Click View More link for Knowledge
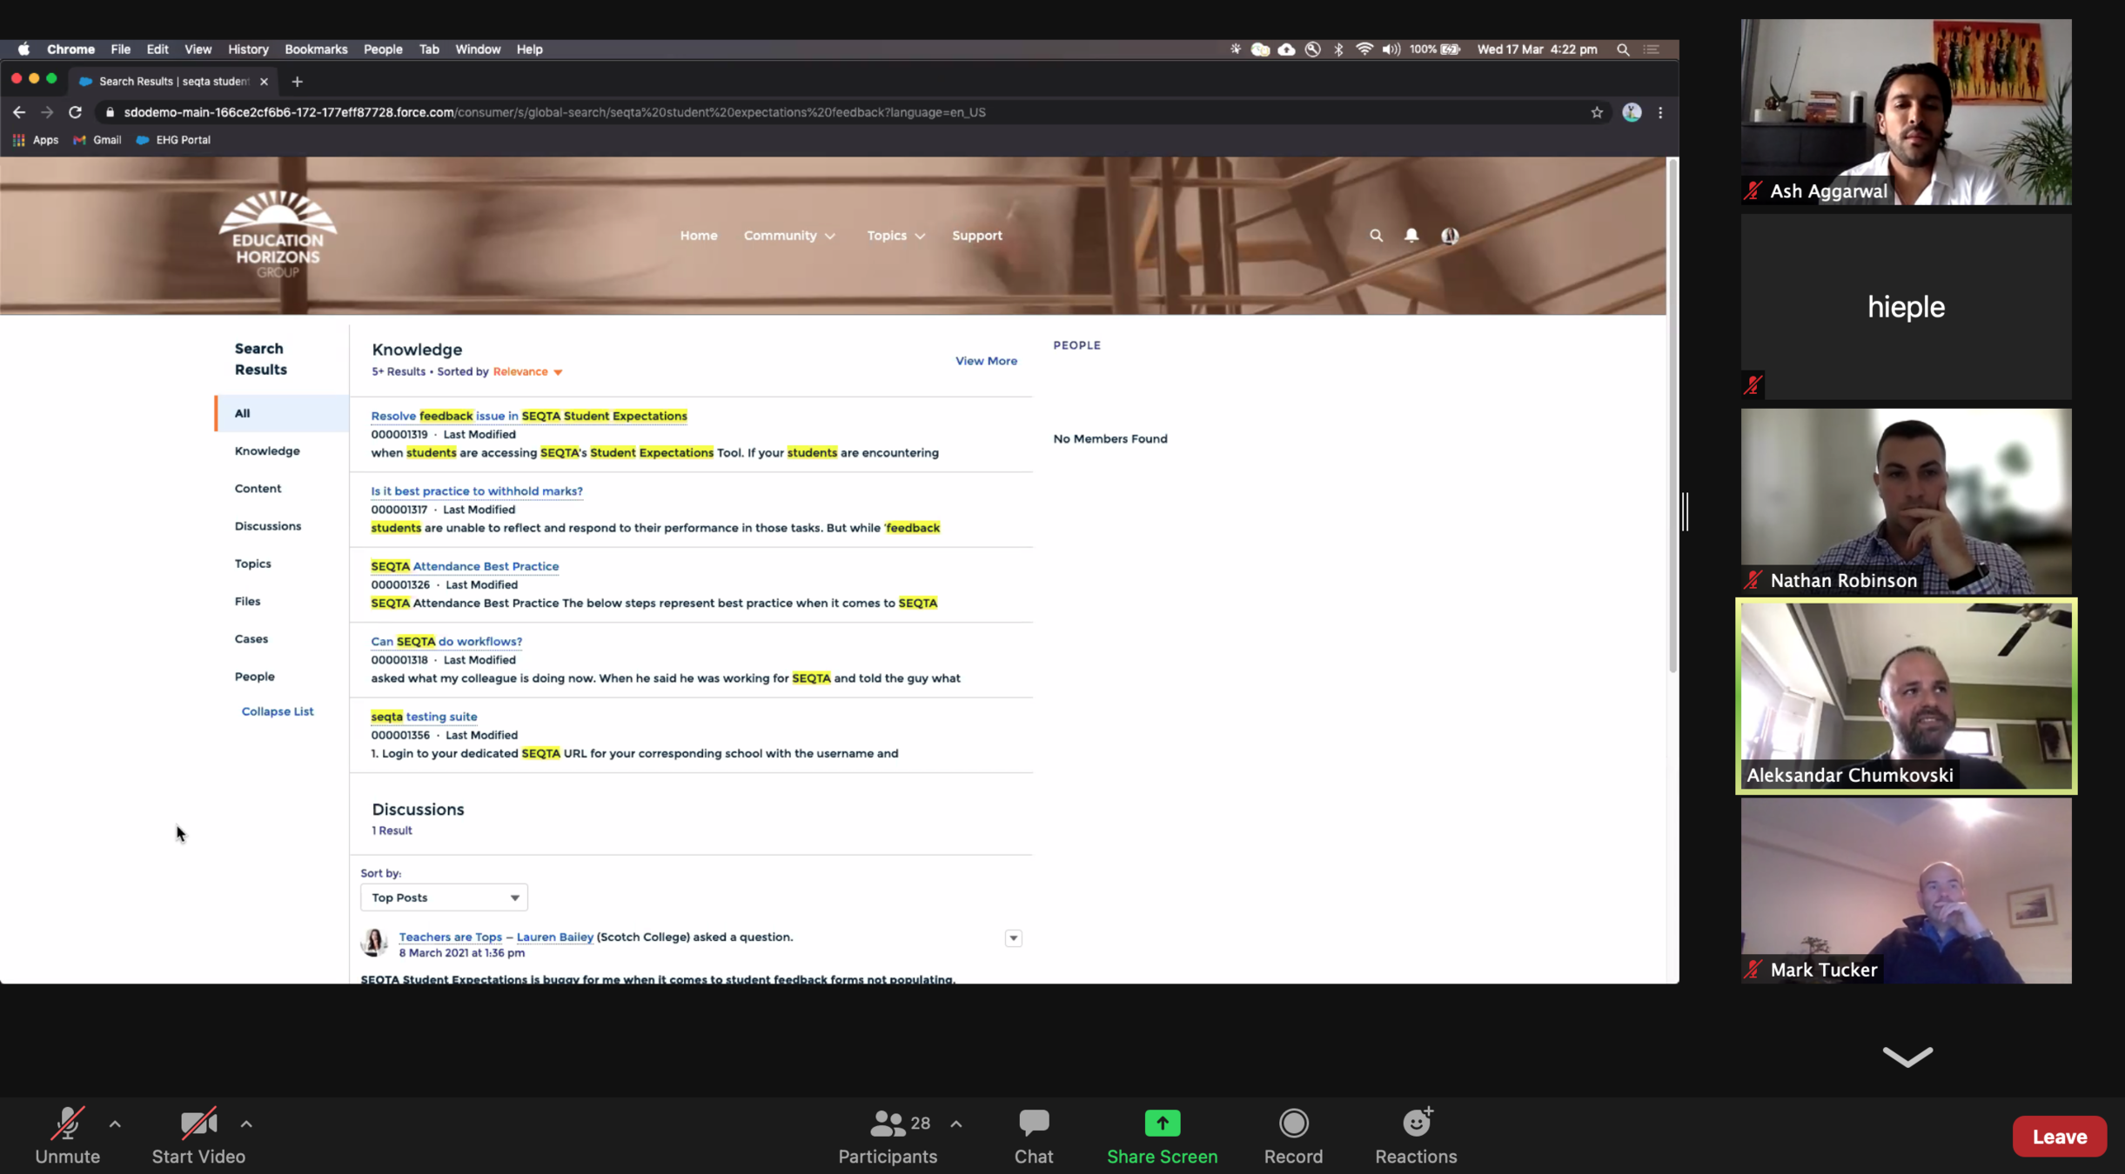Image resolution: width=2125 pixels, height=1174 pixels. pos(985,361)
